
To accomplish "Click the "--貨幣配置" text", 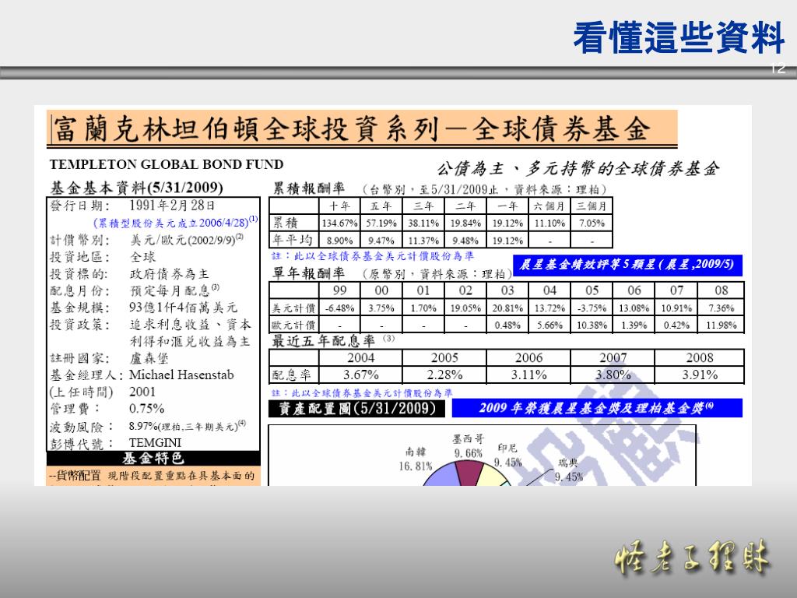I will coord(75,476).
